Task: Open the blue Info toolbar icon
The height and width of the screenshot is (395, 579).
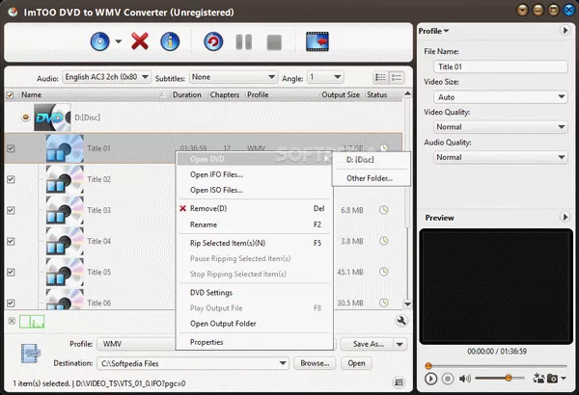Action: (170, 41)
